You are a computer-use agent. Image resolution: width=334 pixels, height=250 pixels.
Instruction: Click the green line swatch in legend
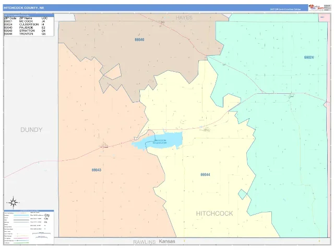(x=21, y=243)
